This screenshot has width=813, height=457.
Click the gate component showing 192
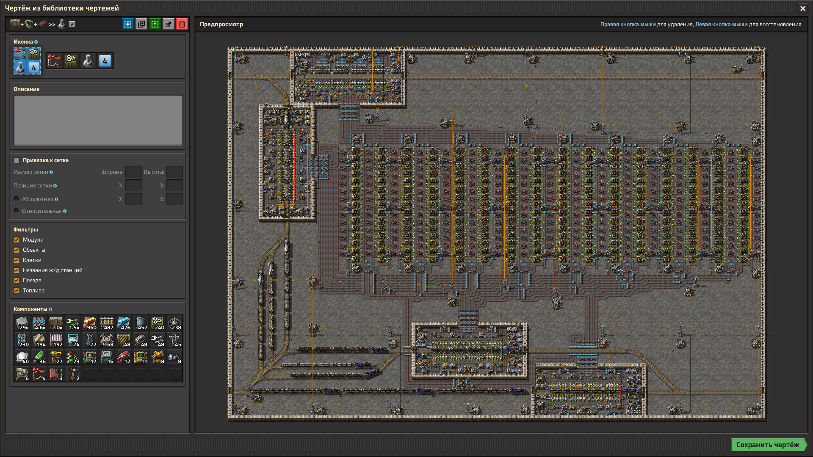coord(56,340)
